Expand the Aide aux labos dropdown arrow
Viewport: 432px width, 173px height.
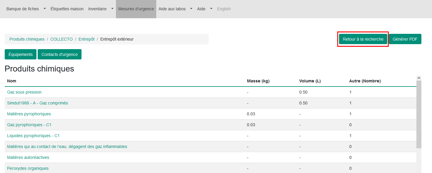191,9
